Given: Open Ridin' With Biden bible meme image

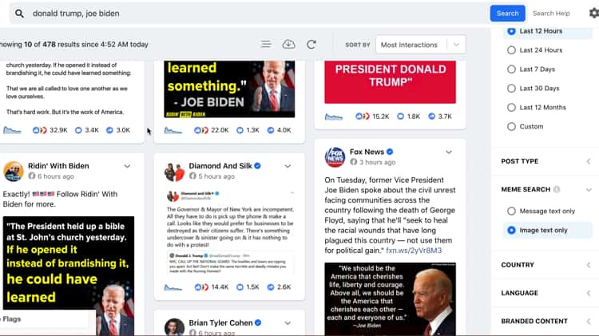Looking at the screenshot, I should click(69, 276).
